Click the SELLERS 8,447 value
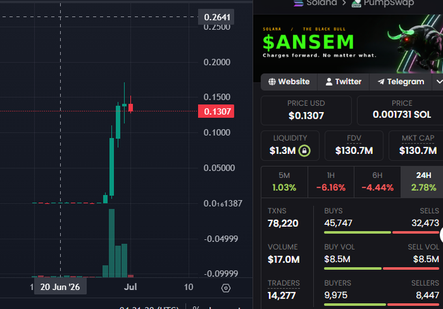443x309 pixels. pyautogui.click(x=427, y=295)
